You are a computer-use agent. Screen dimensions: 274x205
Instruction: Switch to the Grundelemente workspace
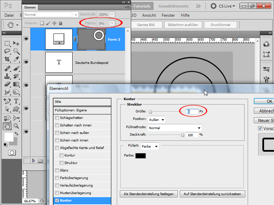(x=174, y=6)
